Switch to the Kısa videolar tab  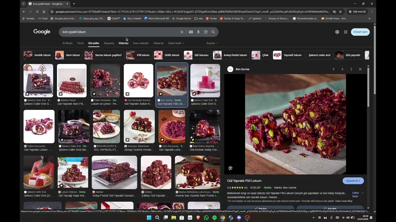pyautogui.click(x=141, y=43)
